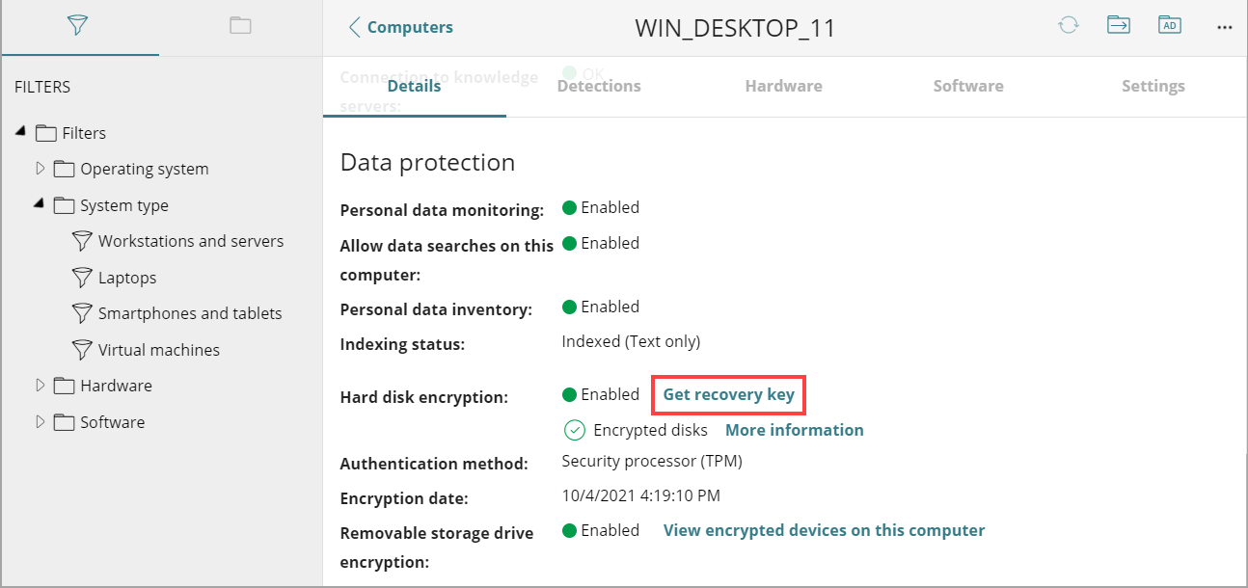Select the Workstations and servers filter icon
1248x588 pixels.
[x=82, y=240]
